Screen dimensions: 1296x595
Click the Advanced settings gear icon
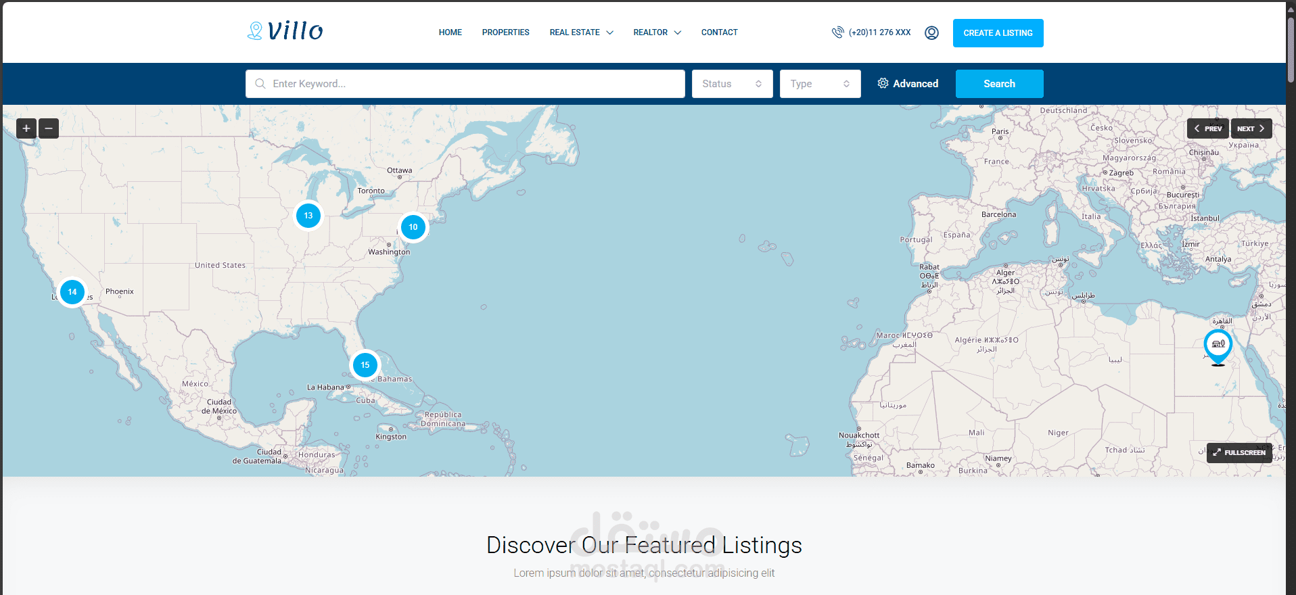pos(883,83)
